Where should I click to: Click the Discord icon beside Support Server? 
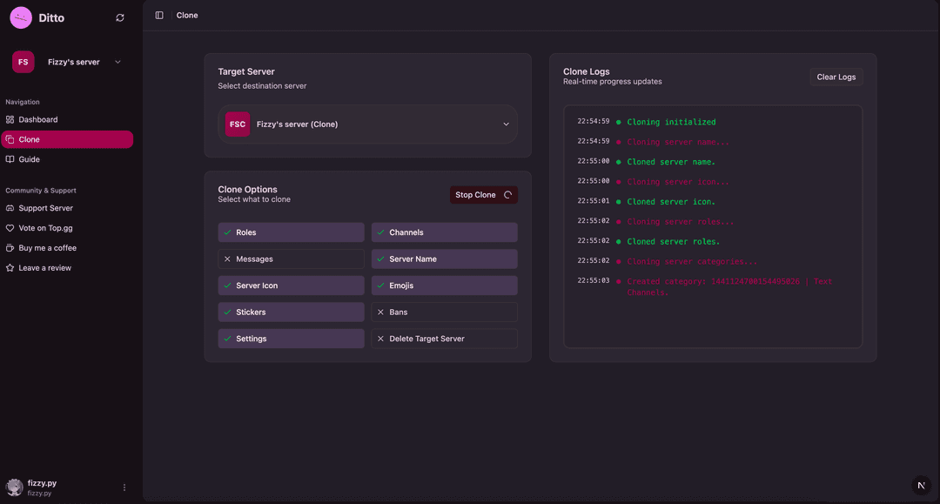(x=10, y=208)
